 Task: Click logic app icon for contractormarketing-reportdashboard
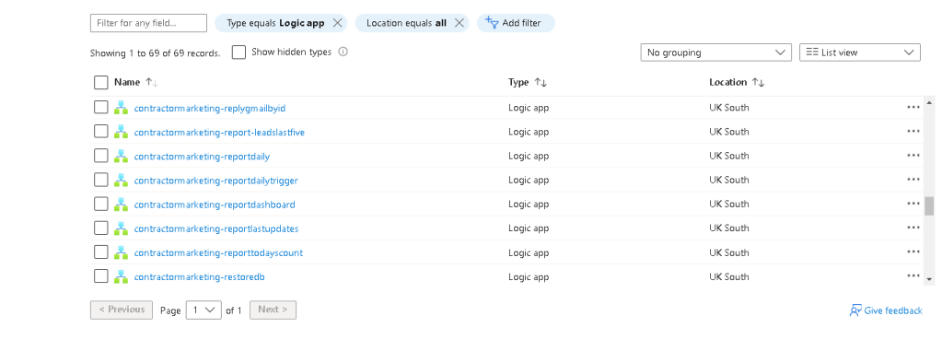[121, 204]
